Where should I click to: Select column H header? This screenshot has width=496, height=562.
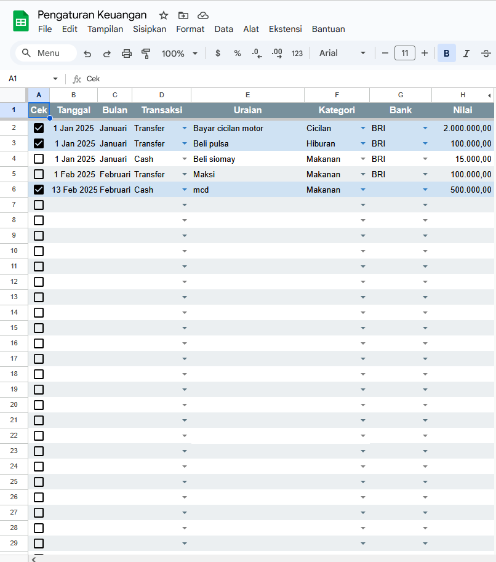pyautogui.click(x=463, y=95)
